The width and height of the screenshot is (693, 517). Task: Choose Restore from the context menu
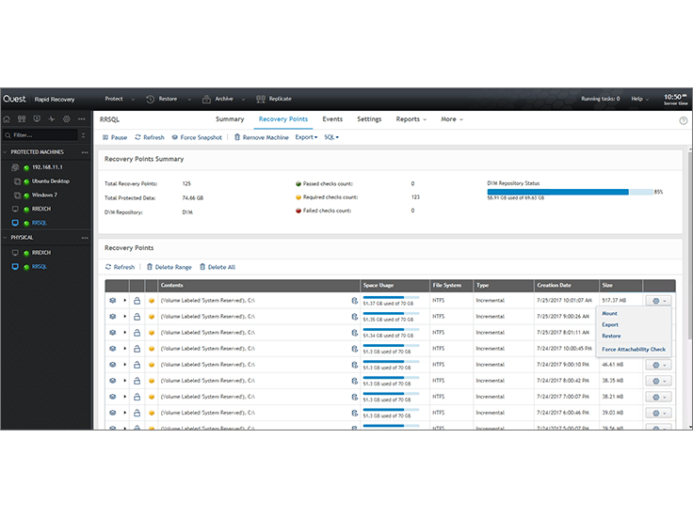click(611, 337)
